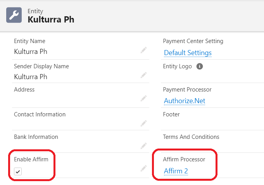Viewport: 264px width, 185px height.
Task: Click the Terms And Conditions label
Action: coord(191,137)
